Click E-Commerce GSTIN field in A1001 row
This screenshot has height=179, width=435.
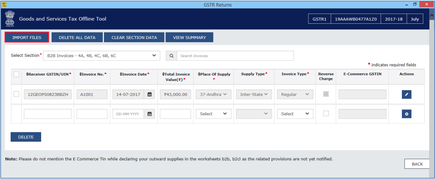[362, 95]
